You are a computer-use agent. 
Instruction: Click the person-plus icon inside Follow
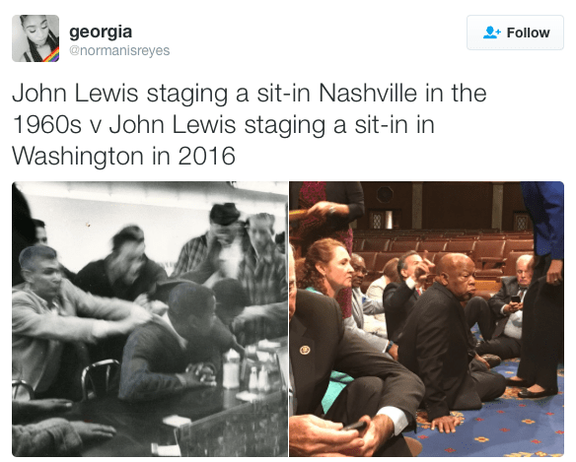tap(491, 33)
